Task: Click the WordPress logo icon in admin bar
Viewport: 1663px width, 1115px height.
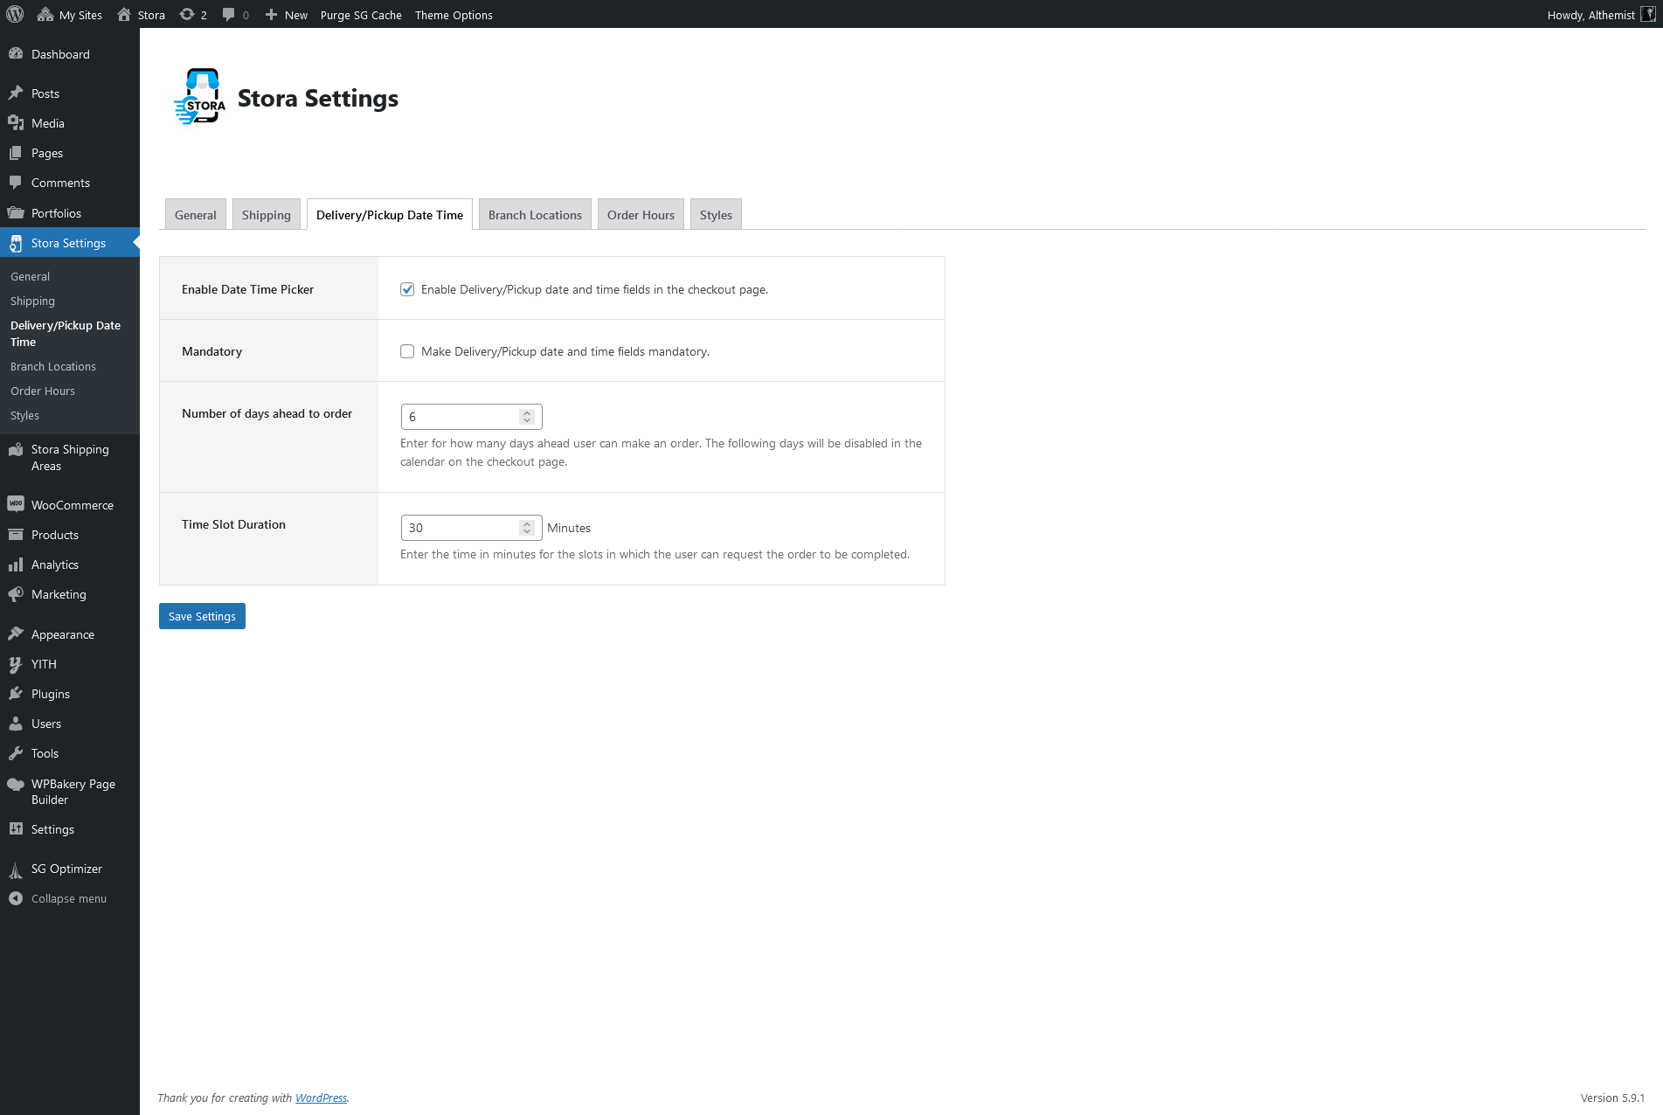Action: [x=15, y=14]
